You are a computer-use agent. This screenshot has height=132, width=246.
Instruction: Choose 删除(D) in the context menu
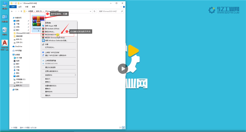coord(59,89)
